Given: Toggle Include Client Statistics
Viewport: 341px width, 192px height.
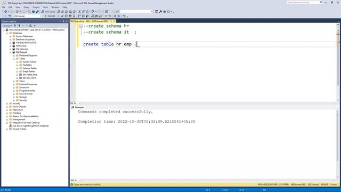Looking at the screenshot, I should pos(87,16).
